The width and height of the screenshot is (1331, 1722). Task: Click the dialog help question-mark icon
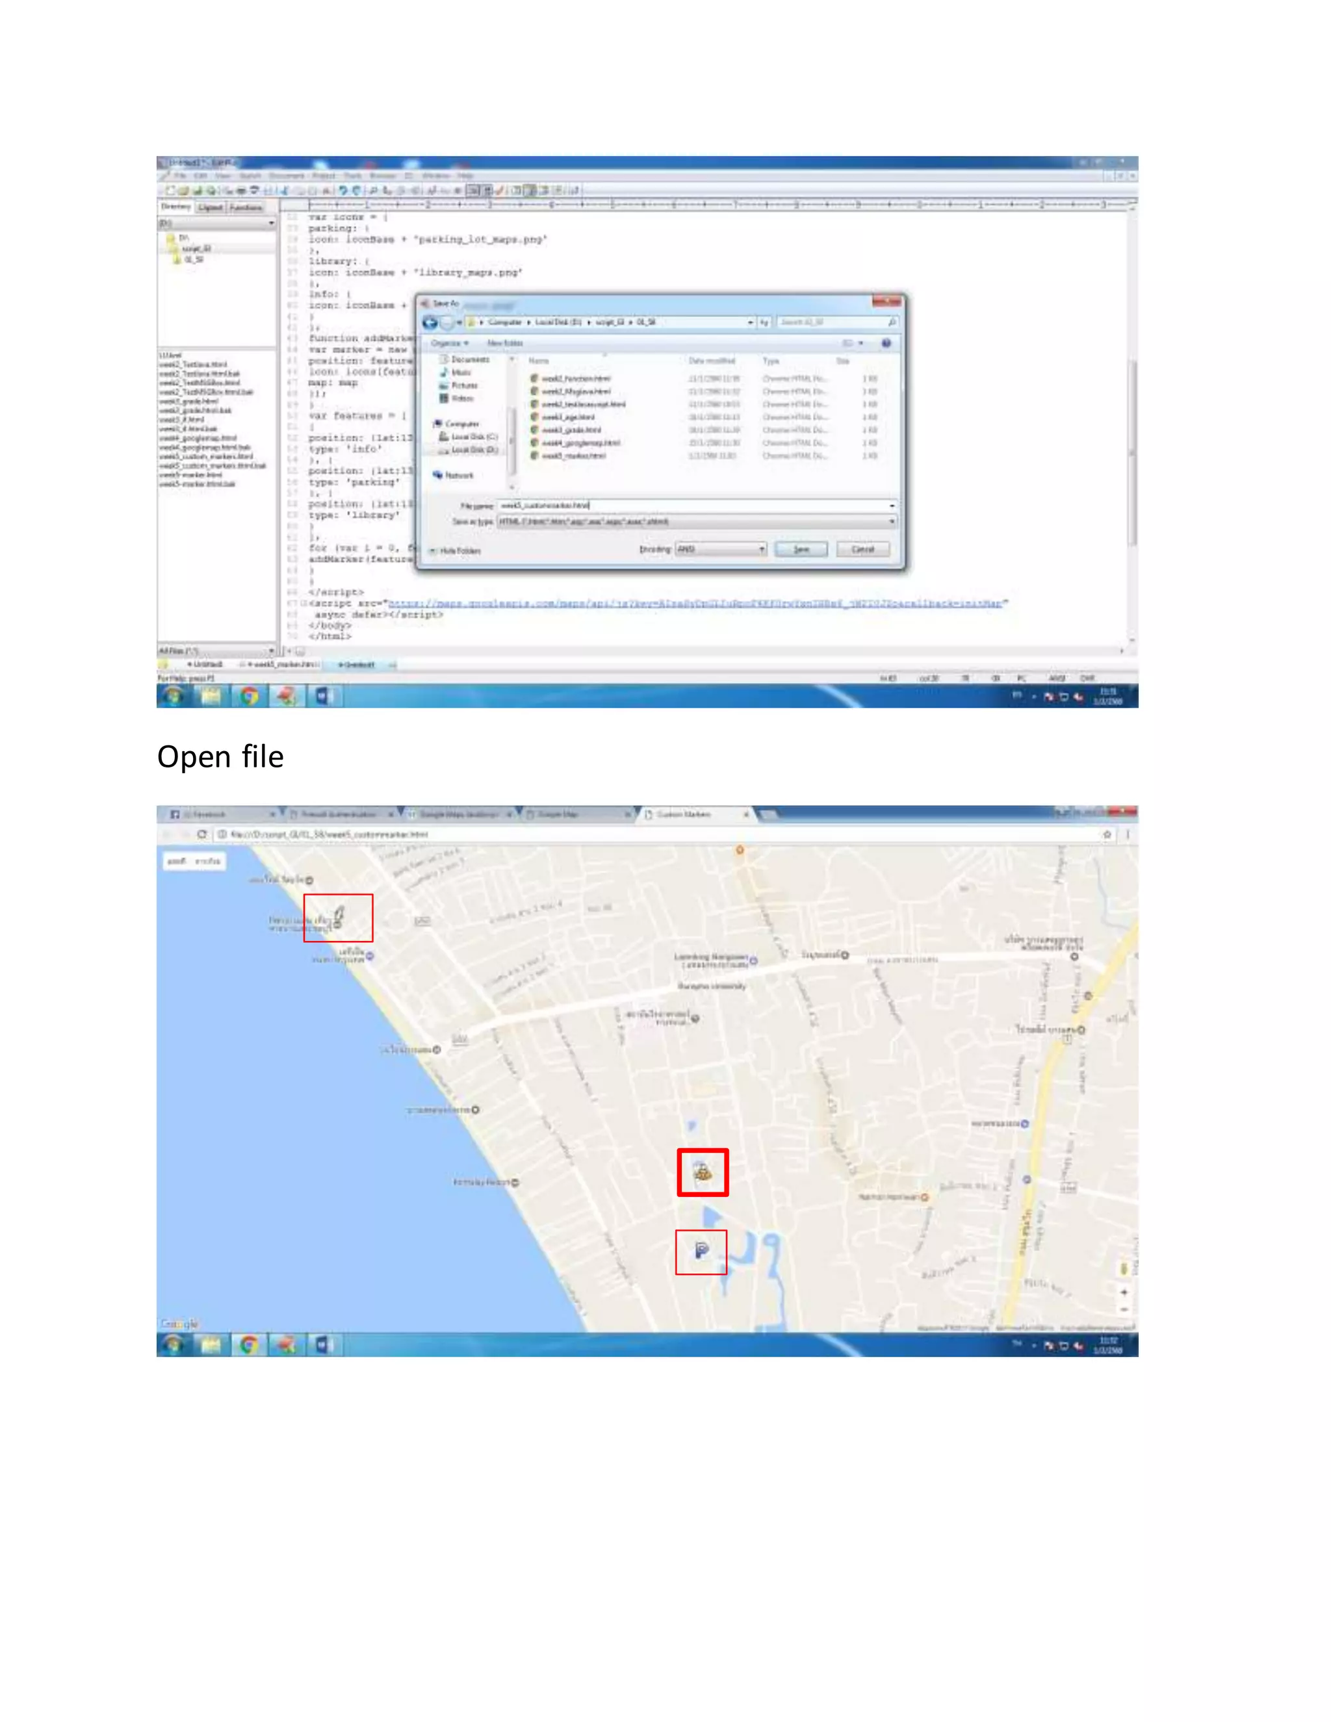tap(886, 344)
